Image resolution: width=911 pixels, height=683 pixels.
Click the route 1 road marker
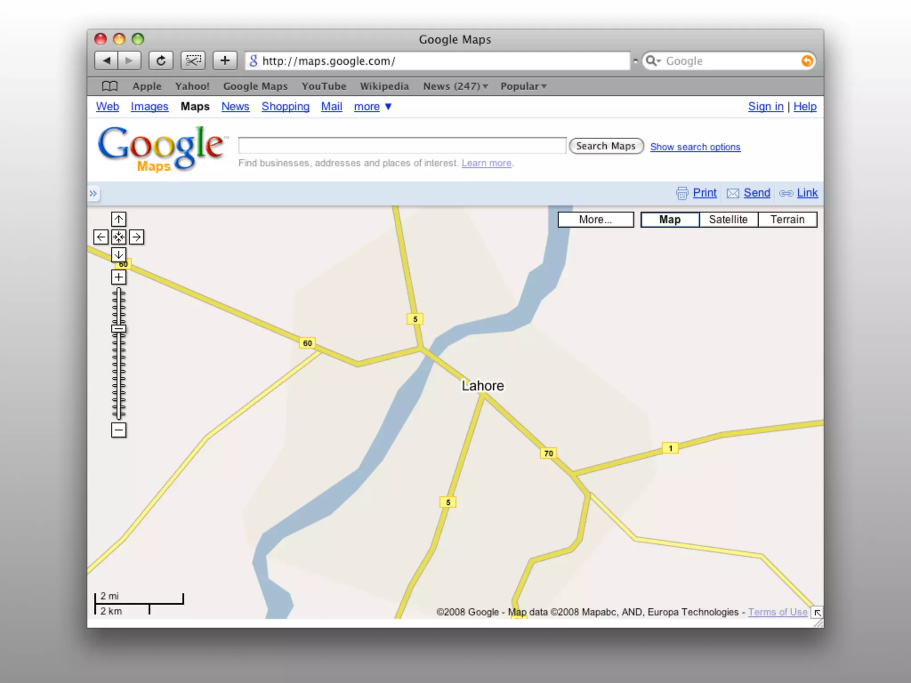[x=670, y=448]
